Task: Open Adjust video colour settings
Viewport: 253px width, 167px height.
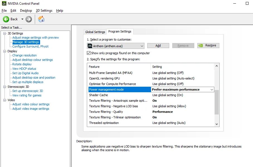Action: [x=31, y=104]
